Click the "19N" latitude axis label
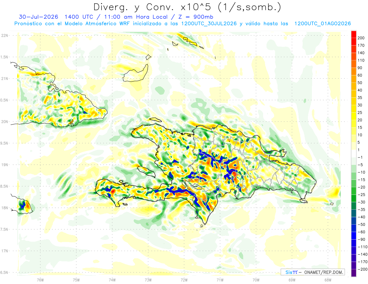This screenshot has height=284, width=368. (x=5, y=165)
